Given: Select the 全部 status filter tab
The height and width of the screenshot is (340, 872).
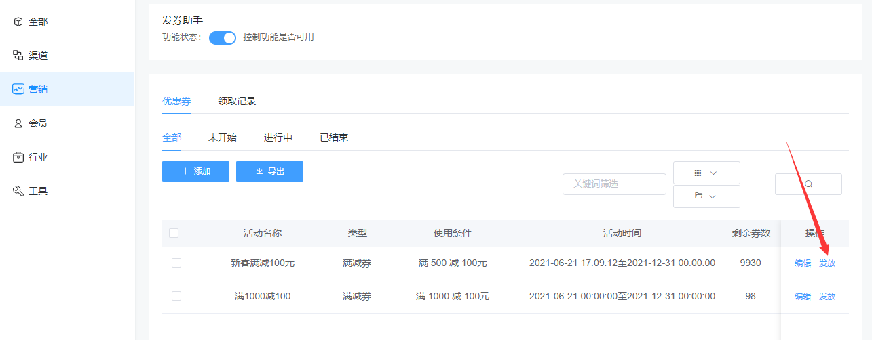Looking at the screenshot, I should (172, 137).
